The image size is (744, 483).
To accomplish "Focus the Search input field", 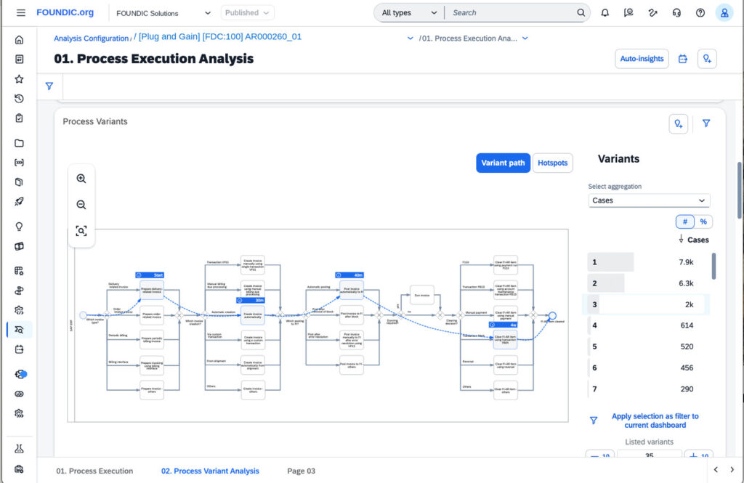I will click(510, 13).
